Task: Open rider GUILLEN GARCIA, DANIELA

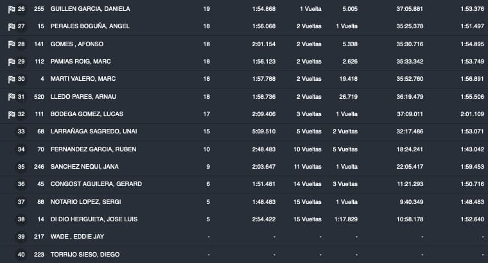Action: tap(94, 9)
